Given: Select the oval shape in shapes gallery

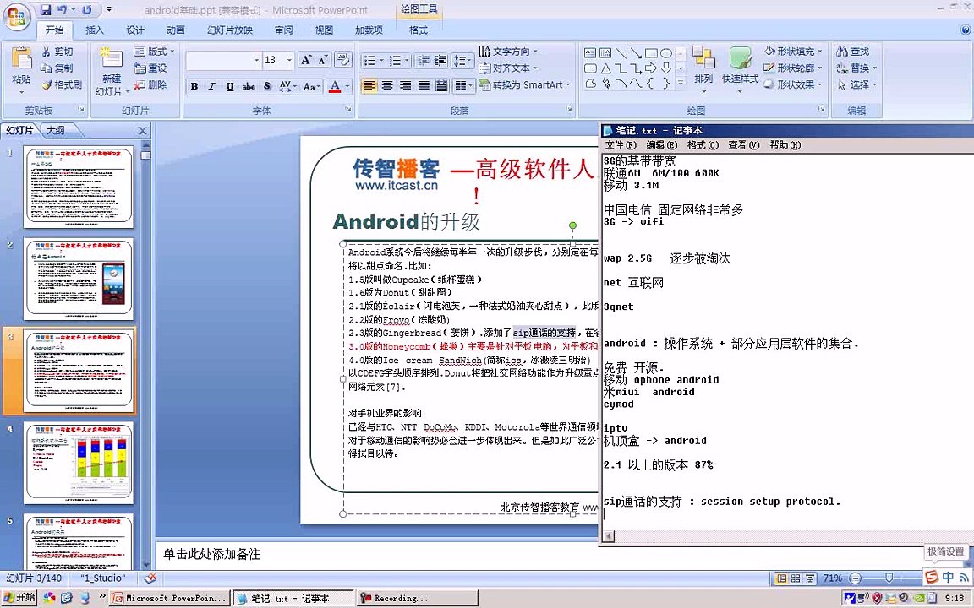Looking at the screenshot, I should (666, 52).
